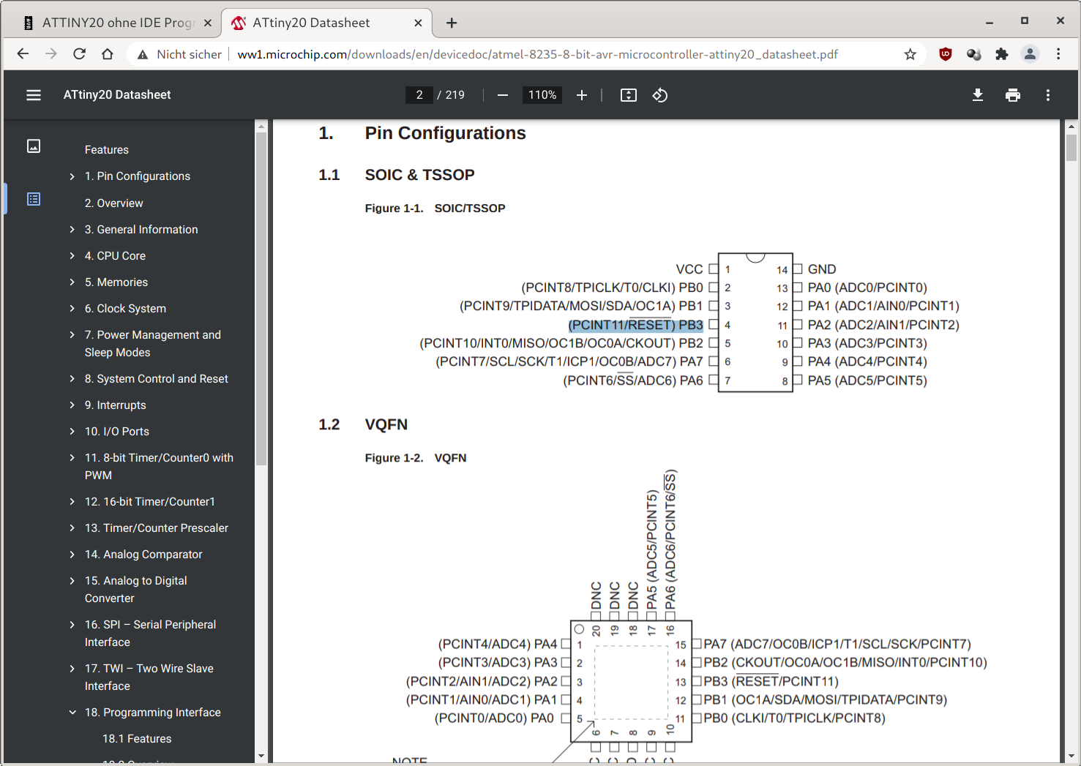Viewport: 1081px width, 766px height.
Task: Click the URL address bar
Action: pyautogui.click(x=538, y=54)
